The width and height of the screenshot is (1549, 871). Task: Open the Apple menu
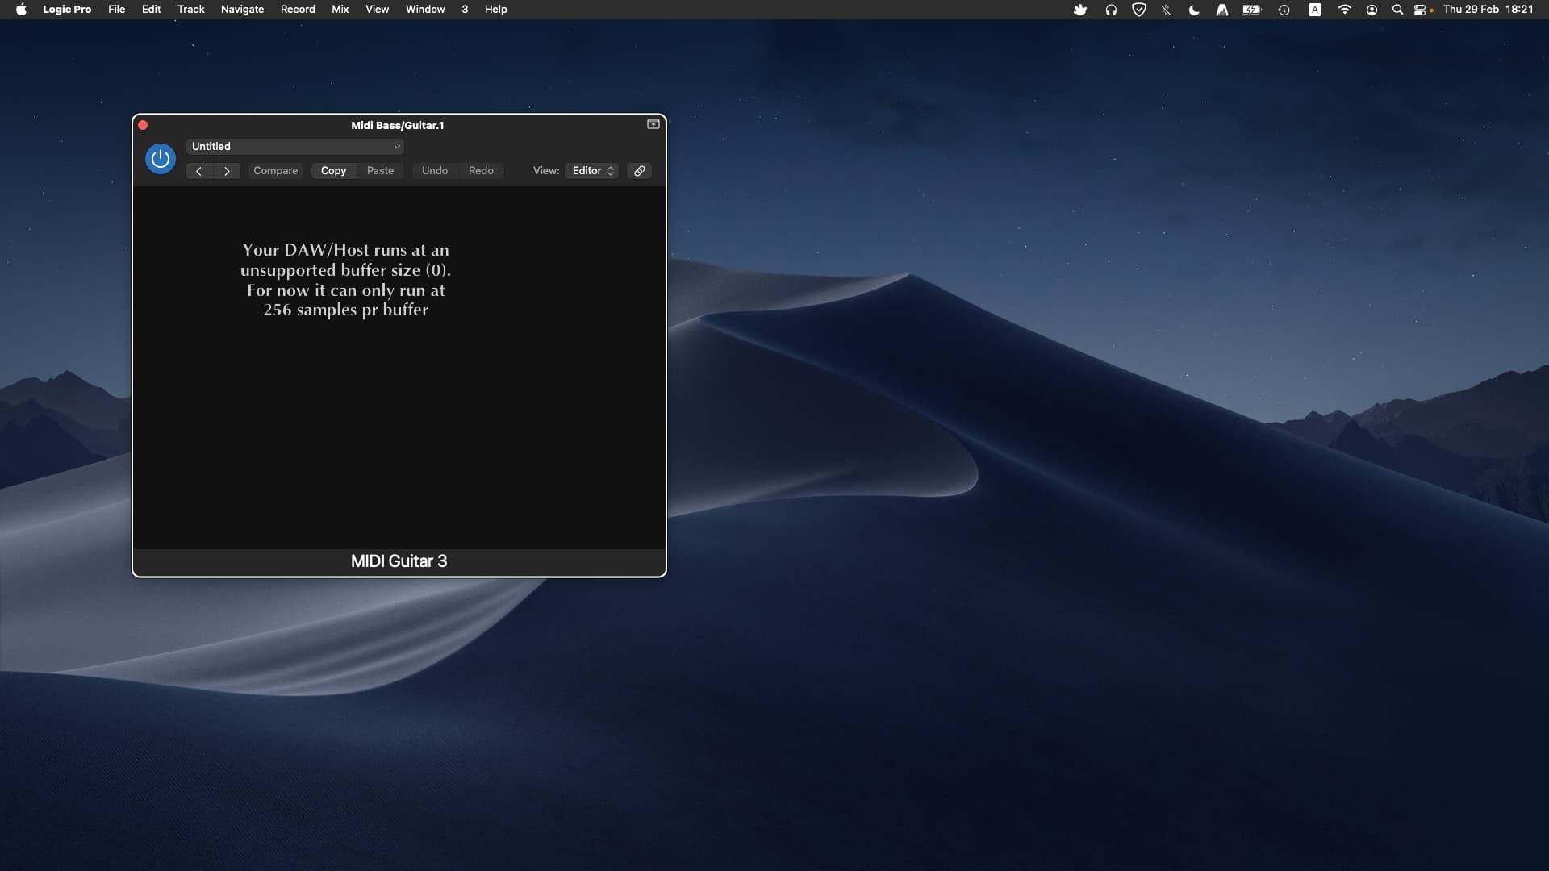(21, 10)
